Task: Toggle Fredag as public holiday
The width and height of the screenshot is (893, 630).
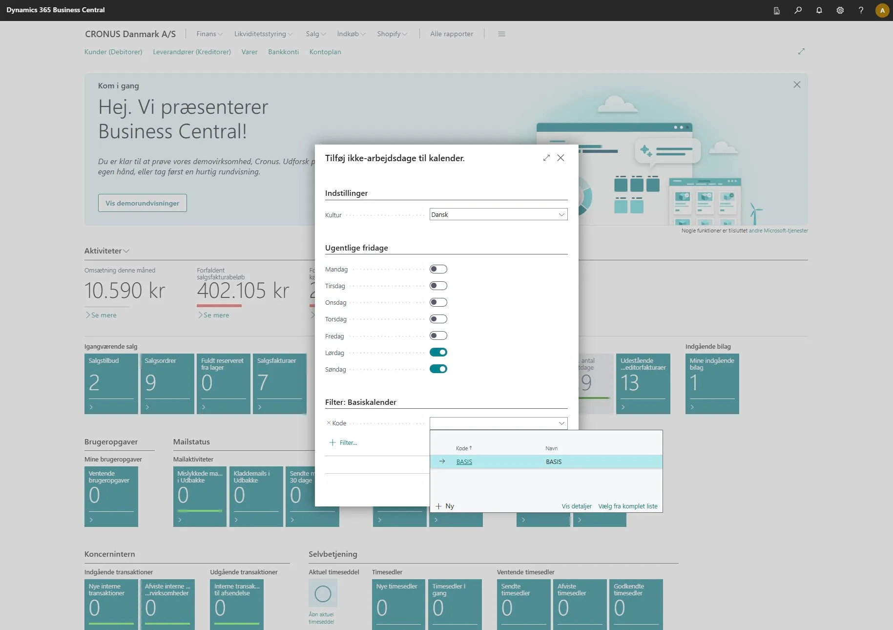Action: coord(438,336)
